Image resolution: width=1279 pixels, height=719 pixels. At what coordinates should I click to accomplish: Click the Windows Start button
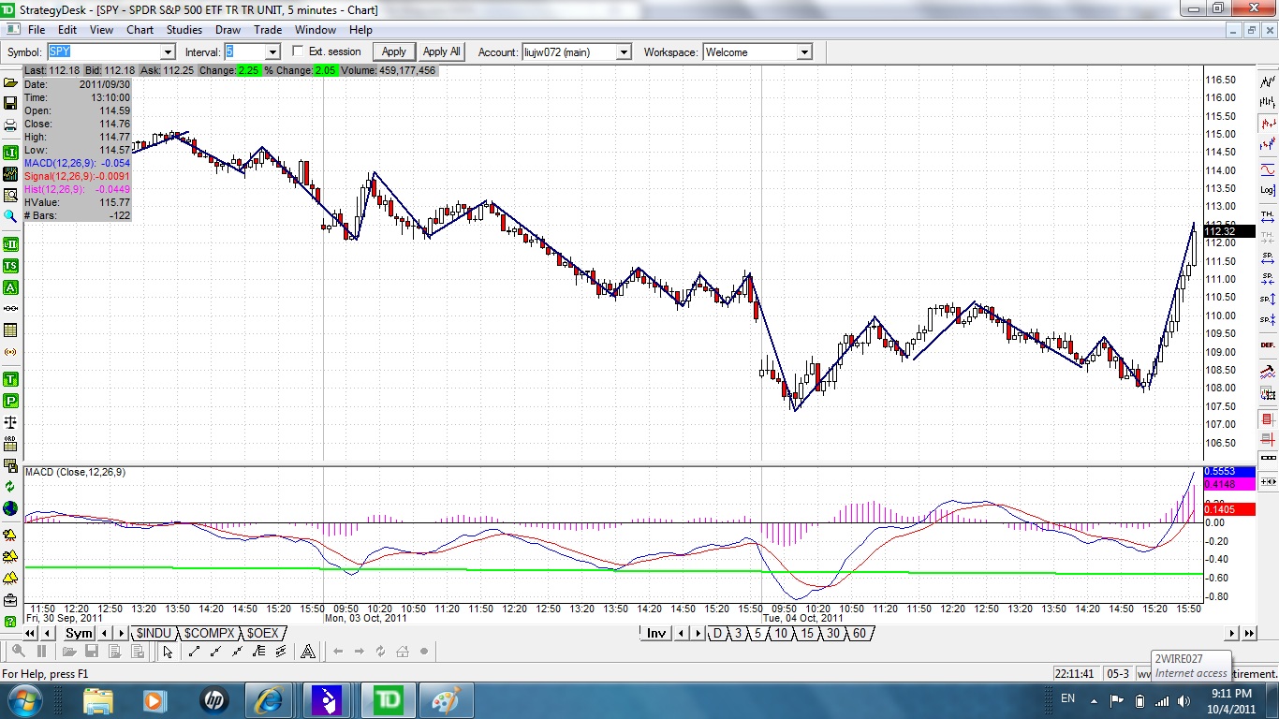[x=23, y=699]
